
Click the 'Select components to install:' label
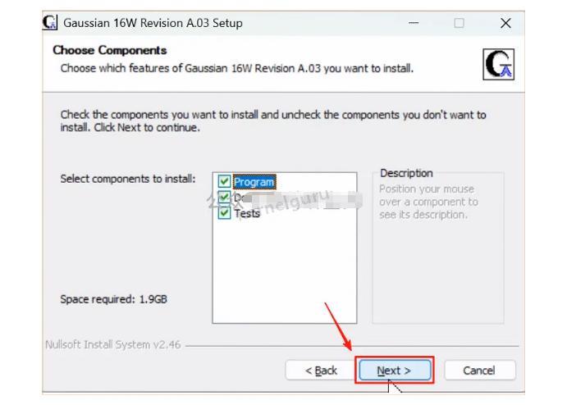tap(128, 179)
